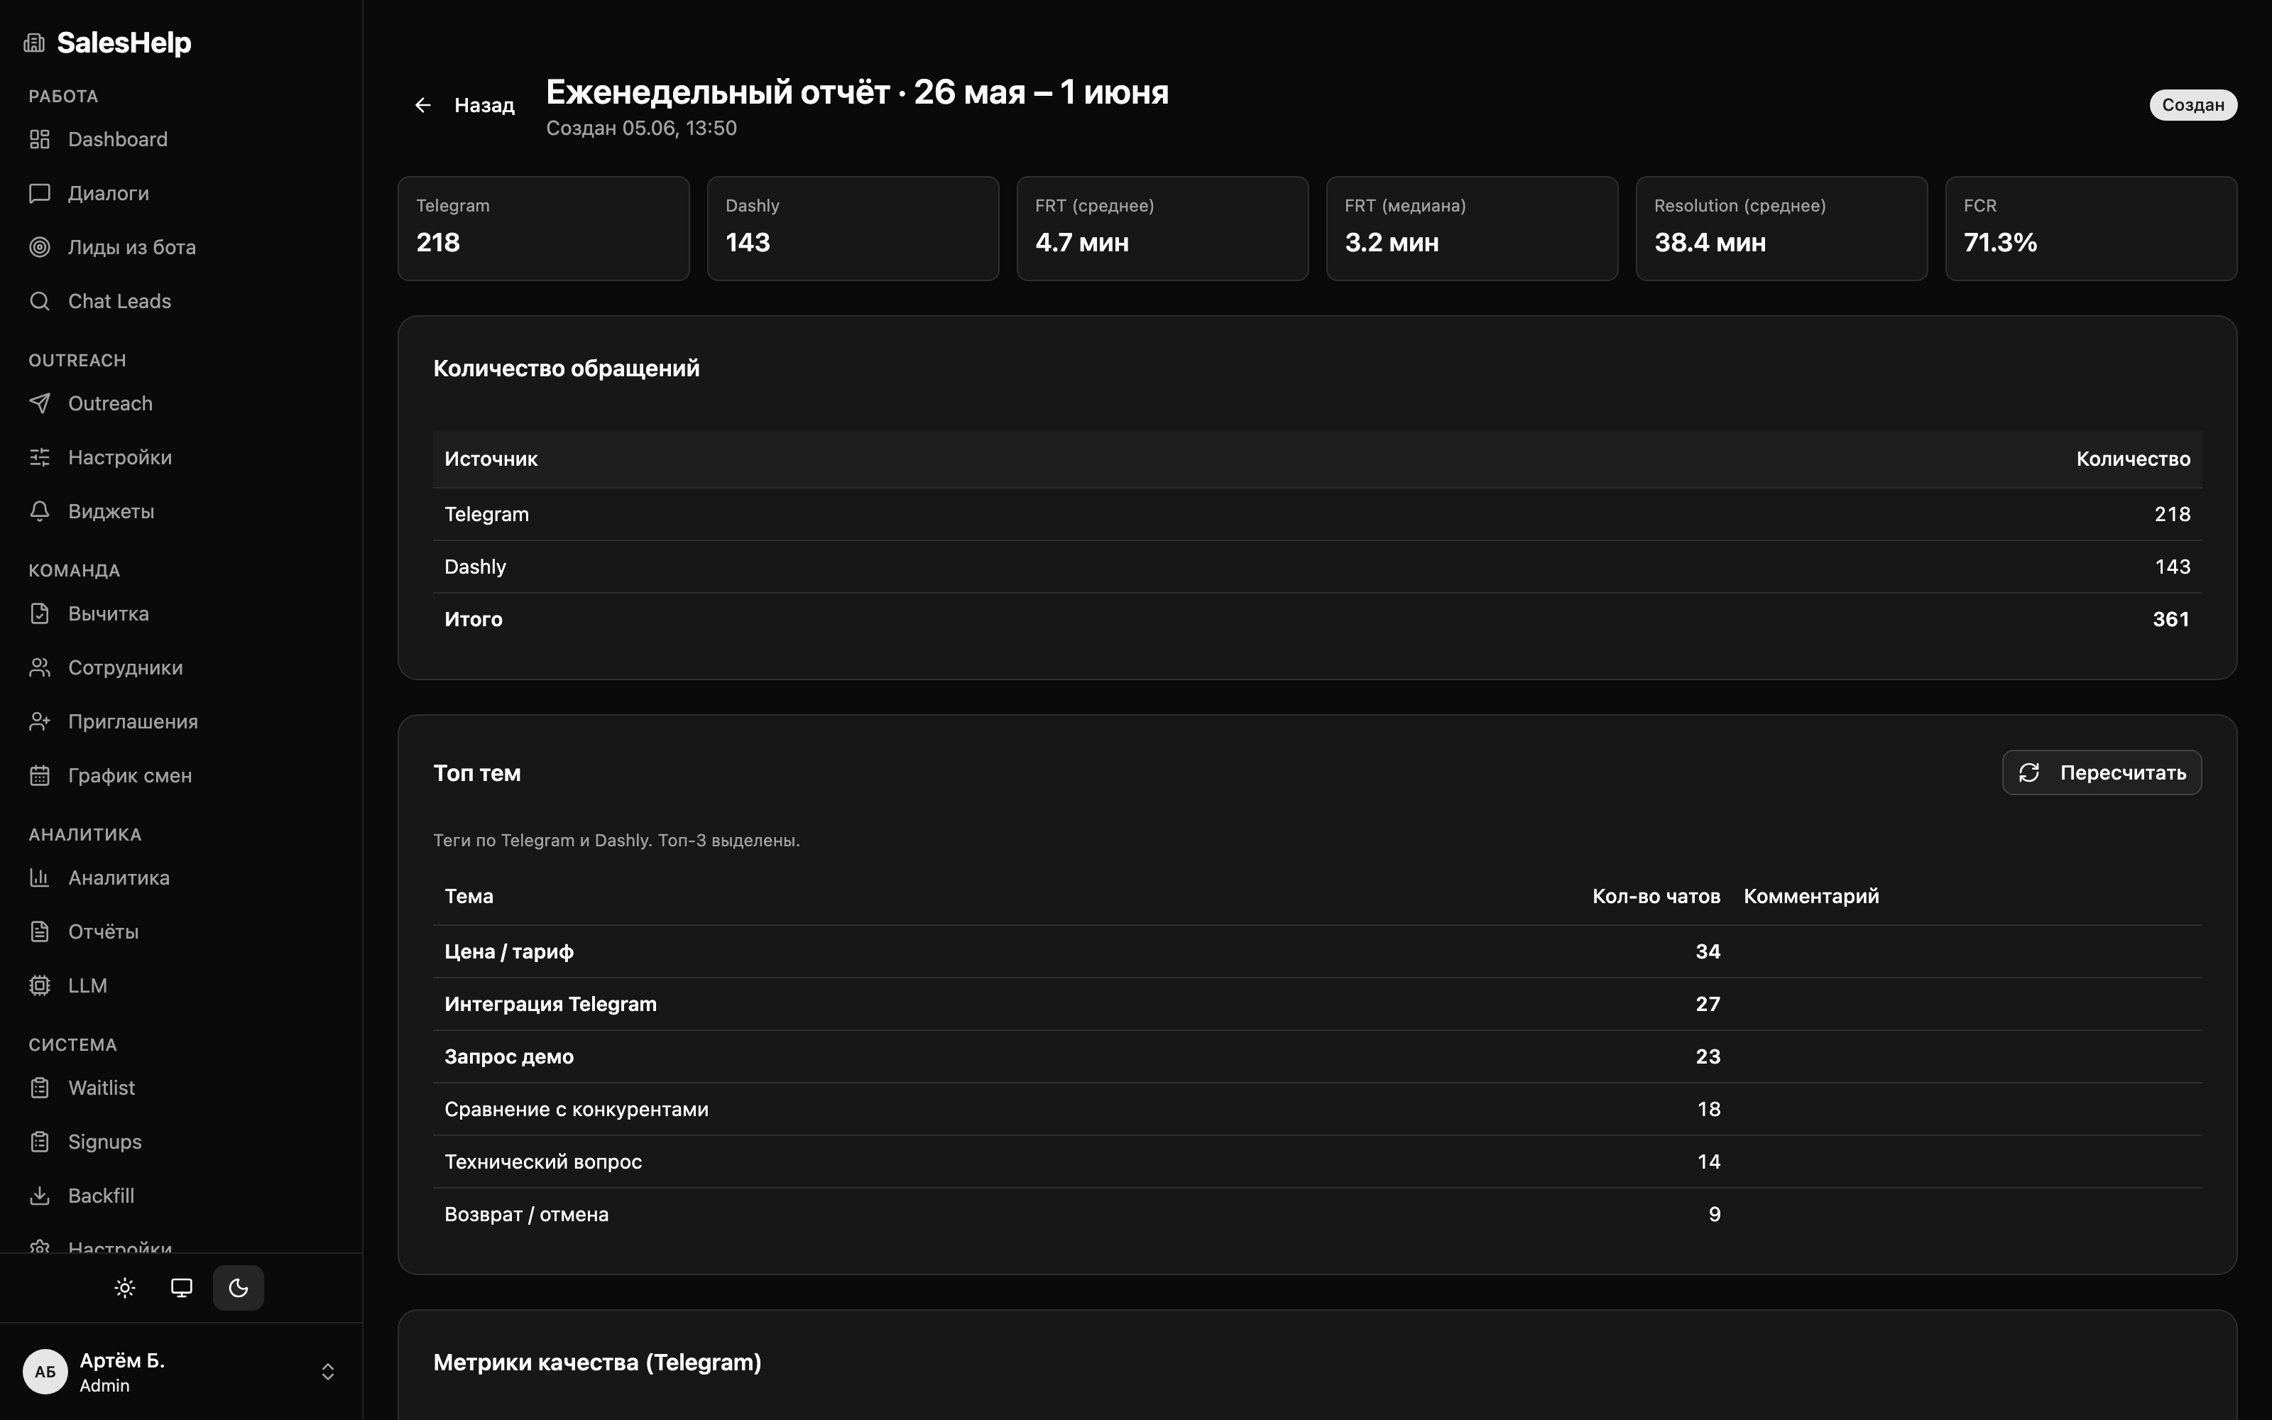Viewport: 2272px width, 1420px height.
Task: Open График смен label
Action: 131,776
